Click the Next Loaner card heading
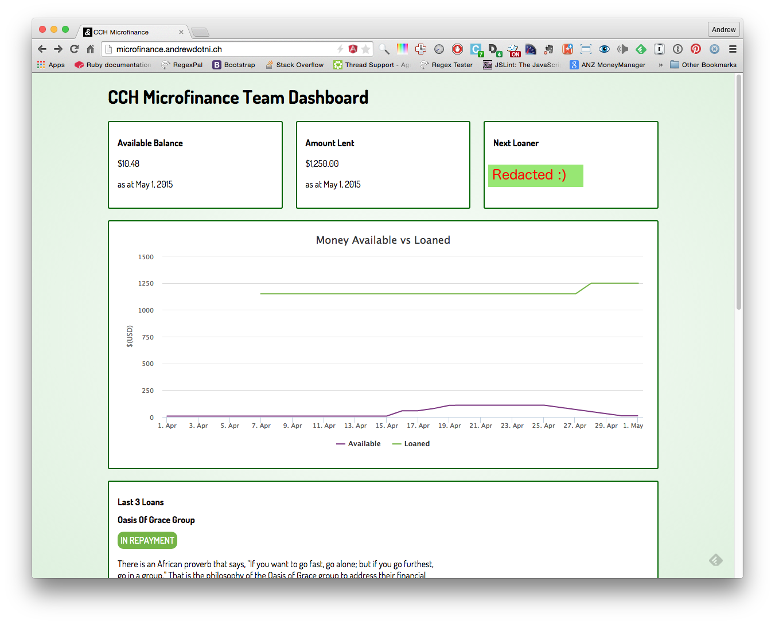 pyautogui.click(x=516, y=143)
